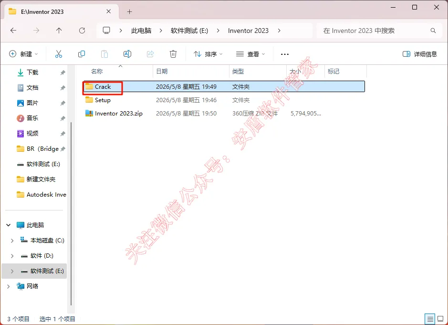Go back with the left arrow

[13, 31]
